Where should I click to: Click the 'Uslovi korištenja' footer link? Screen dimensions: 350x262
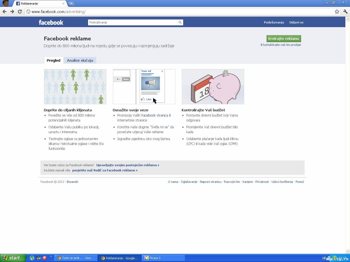pyautogui.click(x=282, y=182)
